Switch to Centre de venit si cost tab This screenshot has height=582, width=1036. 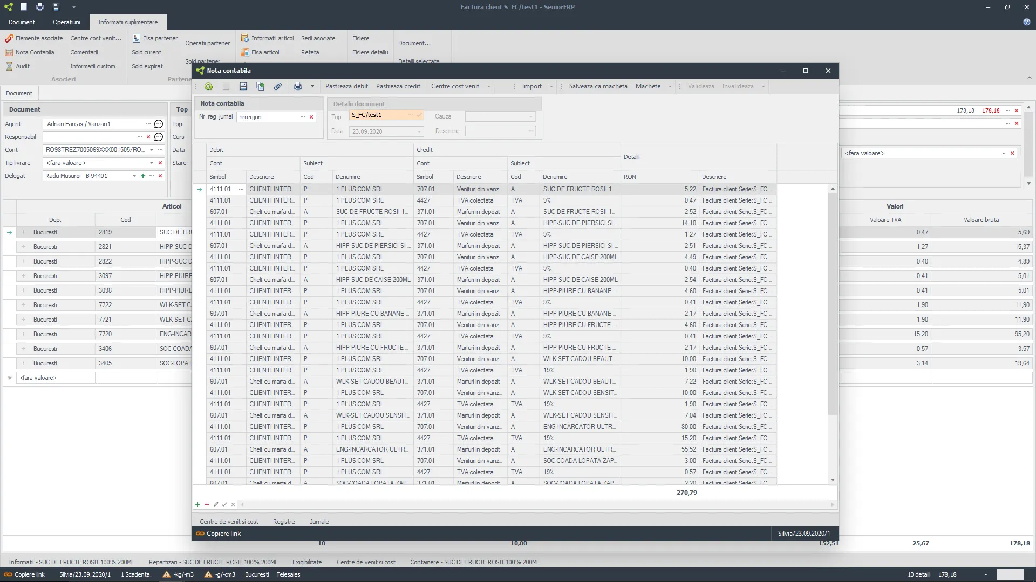pos(228,522)
